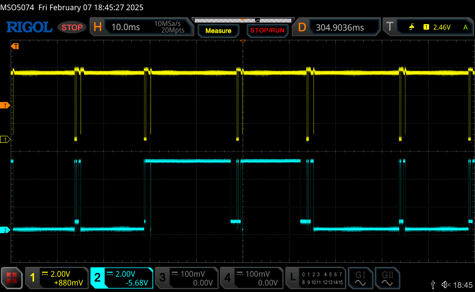The height and width of the screenshot is (292, 475).
Task: Select the 10.0ms timebase value
Action: pyautogui.click(x=126, y=27)
